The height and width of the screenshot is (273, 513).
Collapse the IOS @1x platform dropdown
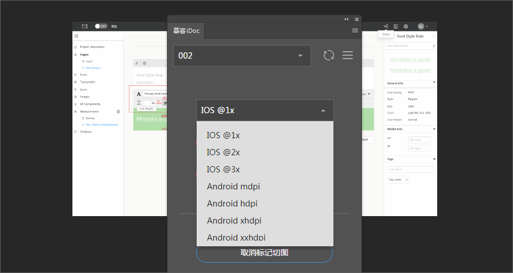[x=264, y=110]
